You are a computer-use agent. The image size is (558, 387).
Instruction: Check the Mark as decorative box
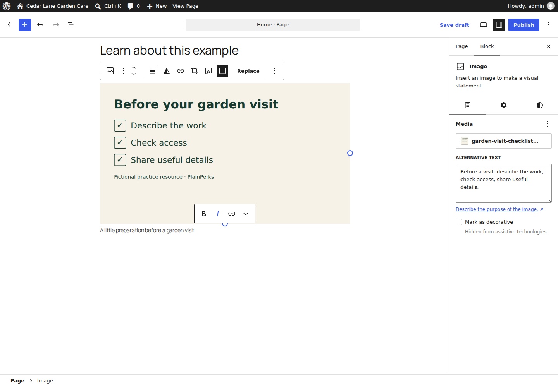point(459,222)
